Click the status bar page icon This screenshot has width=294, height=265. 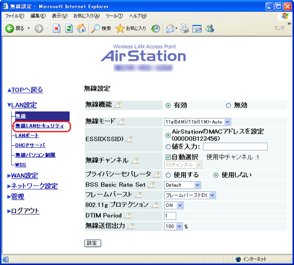coord(5,259)
